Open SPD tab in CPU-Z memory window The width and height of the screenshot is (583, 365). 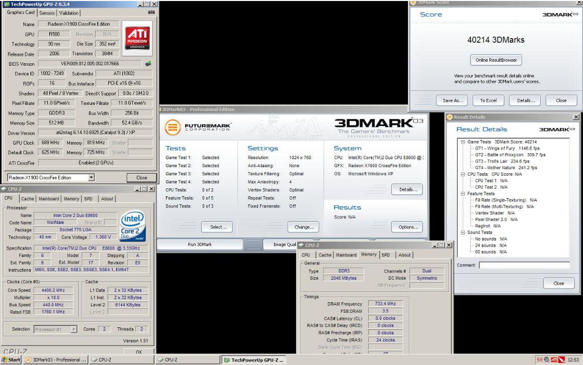tap(386, 255)
